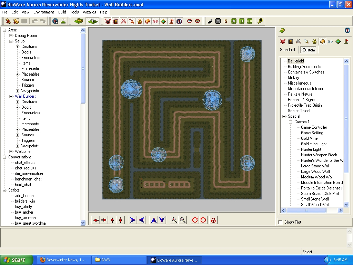This screenshot has height=265, width=353.
Task: Toggle the Standard palette button
Action: point(287,50)
